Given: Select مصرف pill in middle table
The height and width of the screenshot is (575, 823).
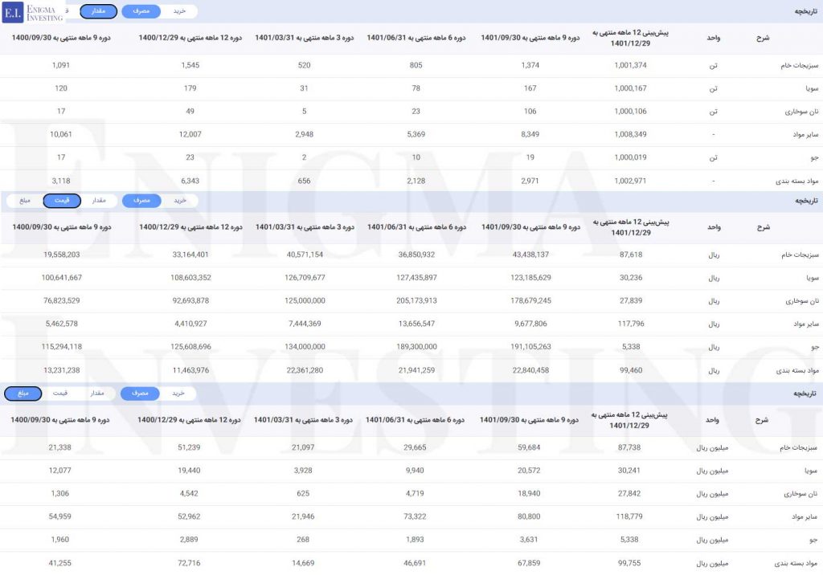Looking at the screenshot, I should point(141,201).
